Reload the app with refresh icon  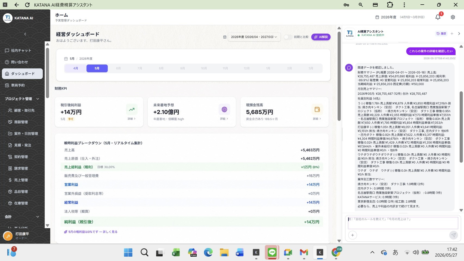click(x=27, y=5)
